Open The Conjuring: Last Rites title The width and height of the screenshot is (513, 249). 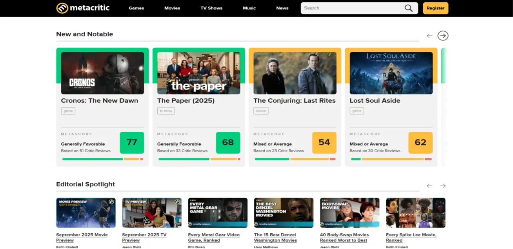tap(295, 101)
